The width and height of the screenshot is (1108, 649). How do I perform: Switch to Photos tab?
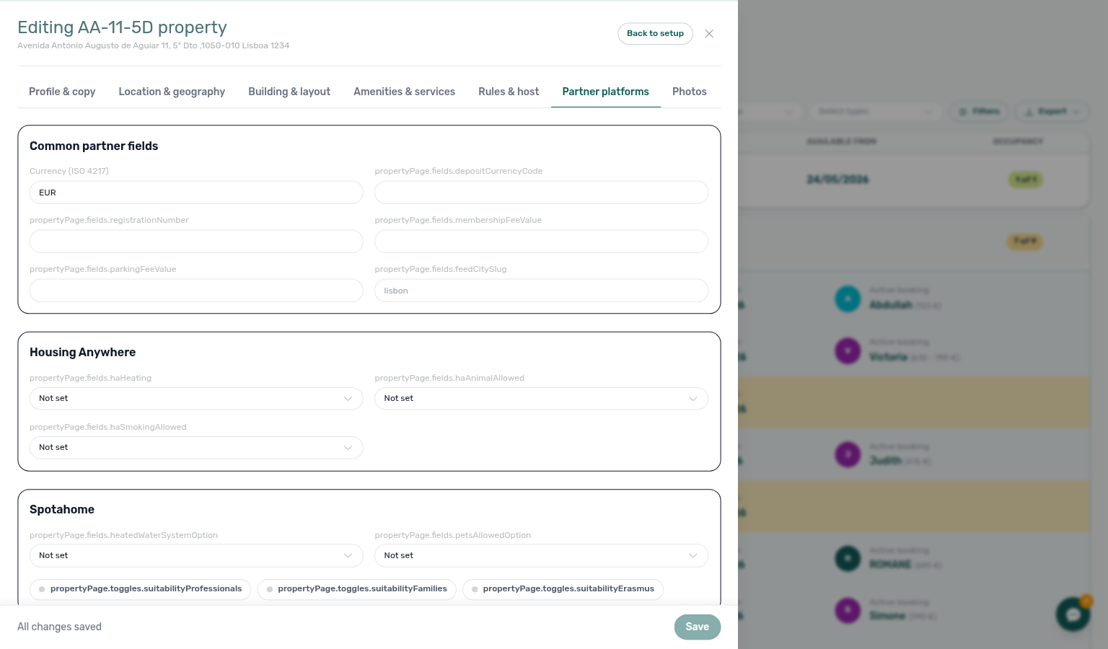[x=690, y=92]
